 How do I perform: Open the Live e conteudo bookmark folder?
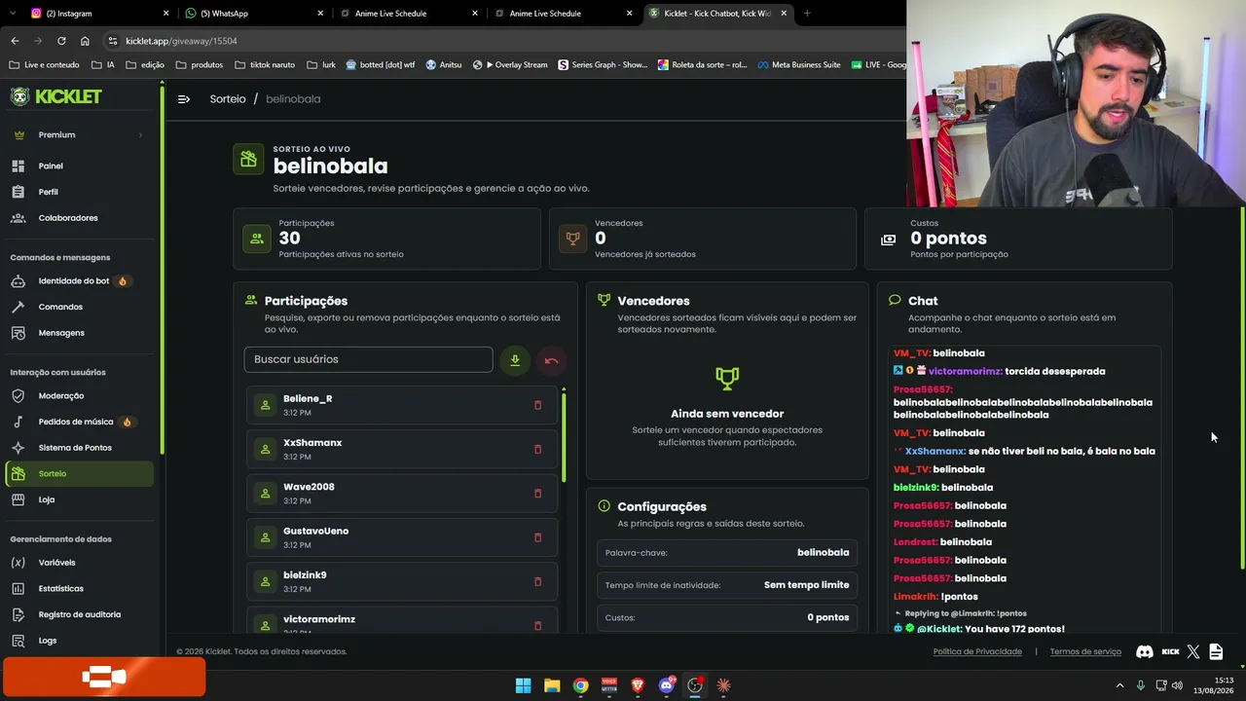(44, 65)
